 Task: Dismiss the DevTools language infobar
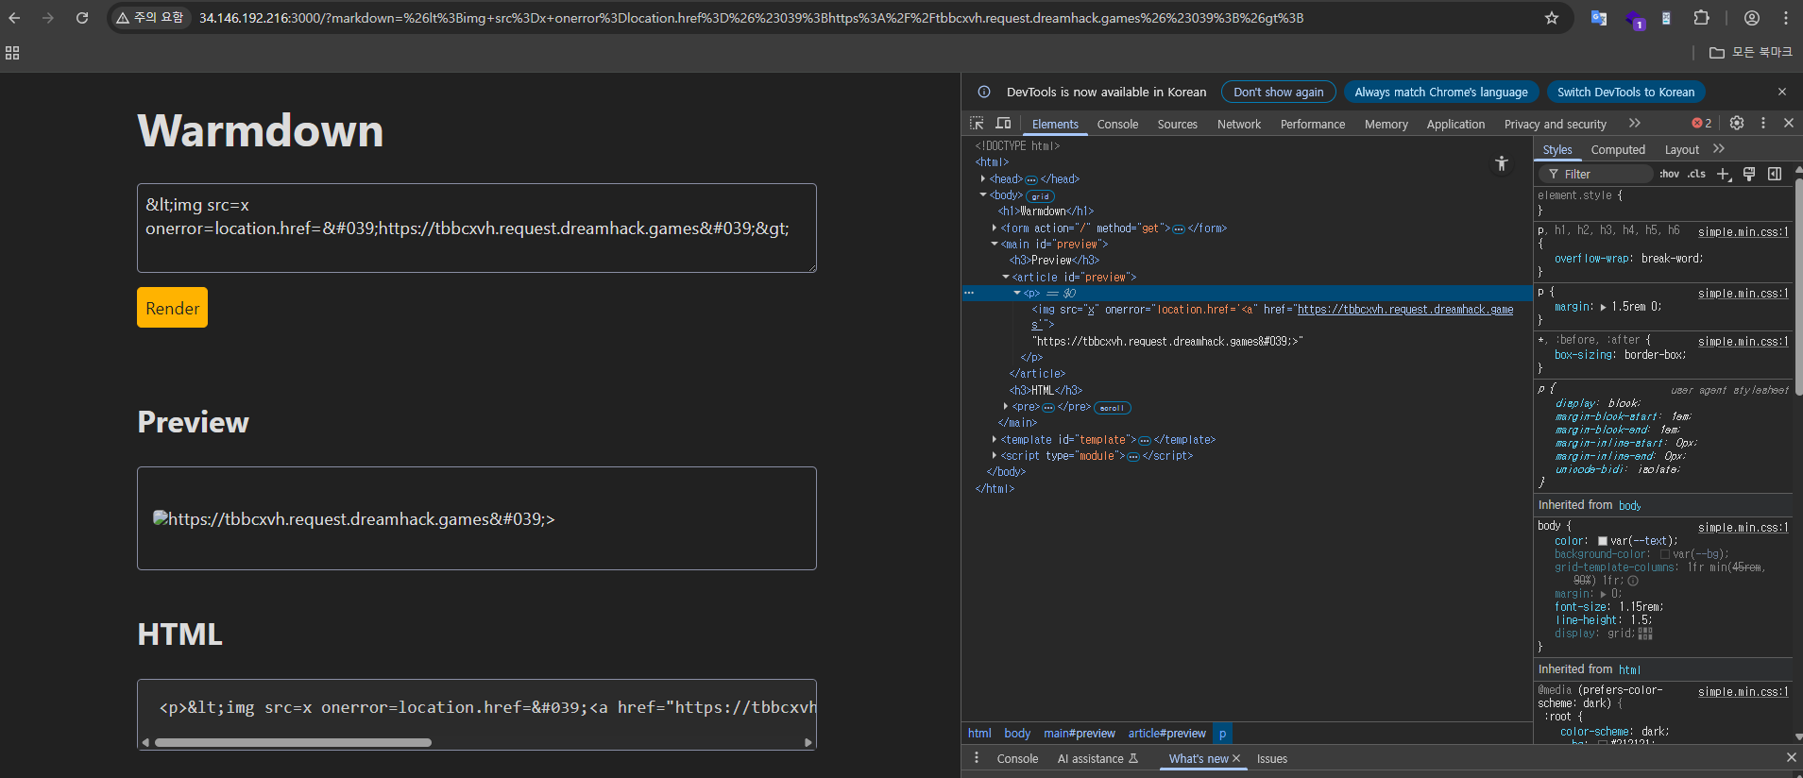(1782, 92)
